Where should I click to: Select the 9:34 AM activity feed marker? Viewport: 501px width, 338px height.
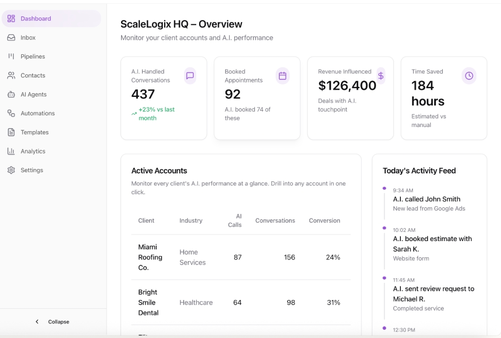click(x=384, y=188)
